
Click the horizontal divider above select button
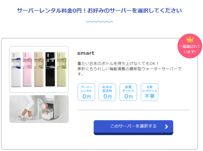point(134,110)
